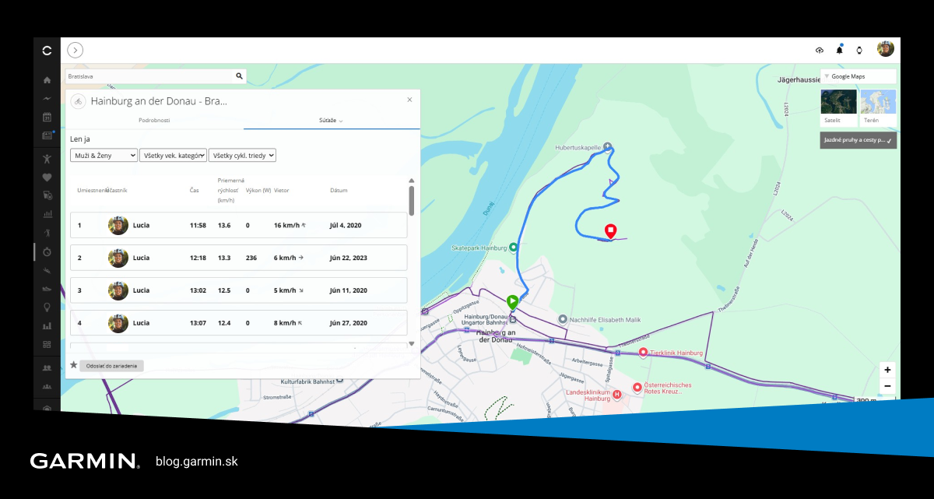Click the Odoslať do zariadenia button
Image resolution: width=934 pixels, height=499 pixels.
coord(111,365)
